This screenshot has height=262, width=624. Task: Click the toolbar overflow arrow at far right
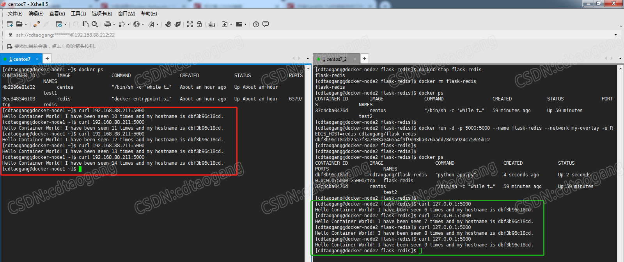tap(621, 26)
